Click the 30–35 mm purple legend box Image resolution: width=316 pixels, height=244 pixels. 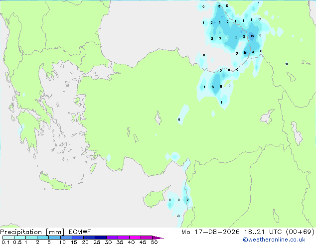pos(112,238)
